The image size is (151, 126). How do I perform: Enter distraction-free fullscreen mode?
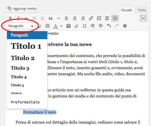pyautogui.click(x=143, y=18)
